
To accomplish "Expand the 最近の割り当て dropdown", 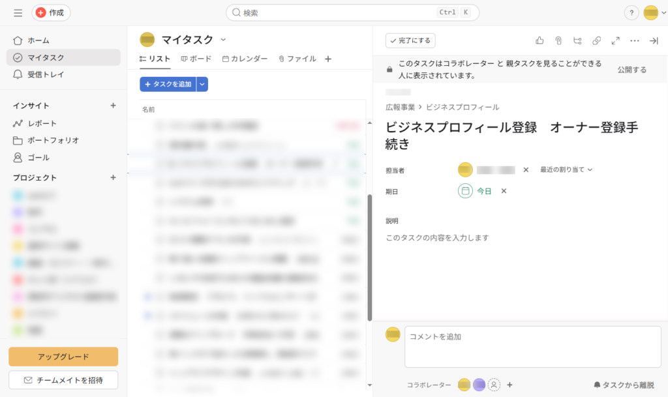I will pyautogui.click(x=566, y=170).
